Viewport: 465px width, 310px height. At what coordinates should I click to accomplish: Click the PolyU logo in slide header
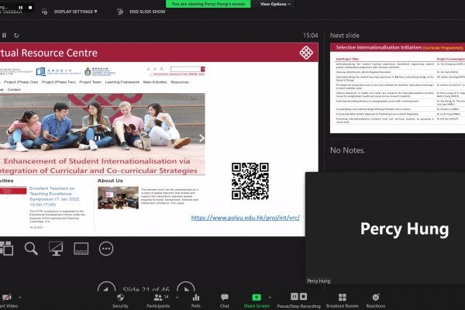tap(306, 53)
